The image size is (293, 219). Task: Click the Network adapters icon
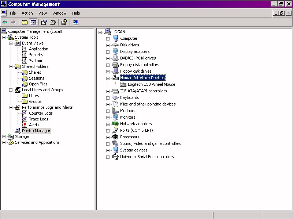tap(115, 124)
